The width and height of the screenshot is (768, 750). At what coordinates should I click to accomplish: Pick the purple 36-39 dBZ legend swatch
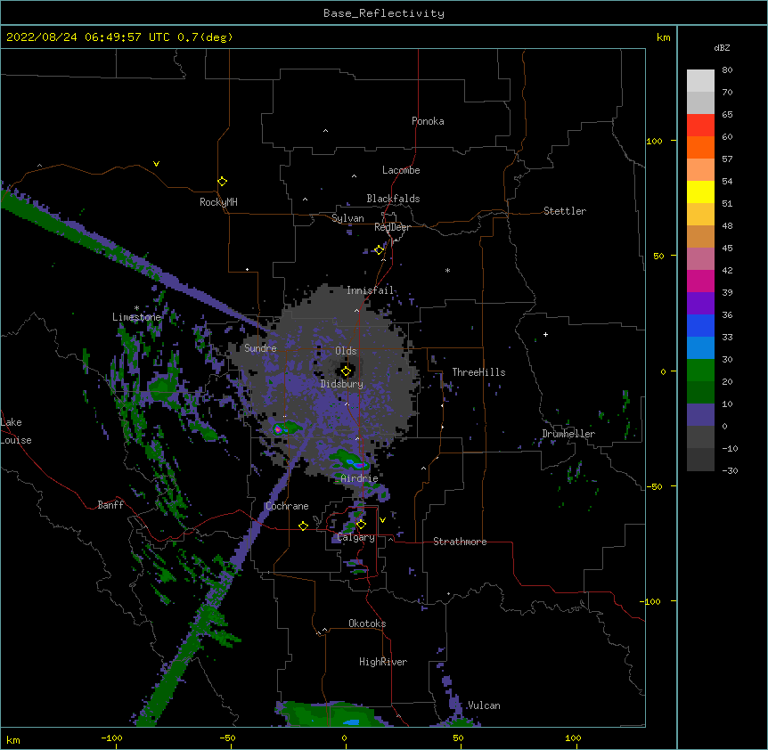700,304
